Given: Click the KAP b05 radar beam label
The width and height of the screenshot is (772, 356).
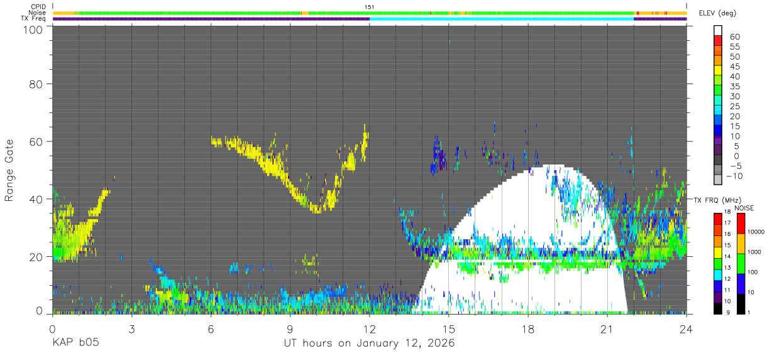Looking at the screenshot, I should click(x=75, y=343).
